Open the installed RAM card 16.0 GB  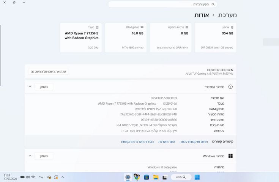pos(126,38)
